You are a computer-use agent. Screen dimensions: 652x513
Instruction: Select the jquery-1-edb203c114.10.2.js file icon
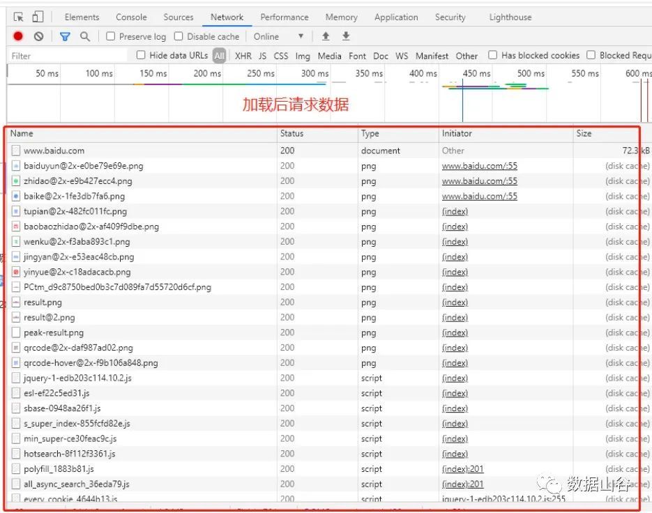16,378
